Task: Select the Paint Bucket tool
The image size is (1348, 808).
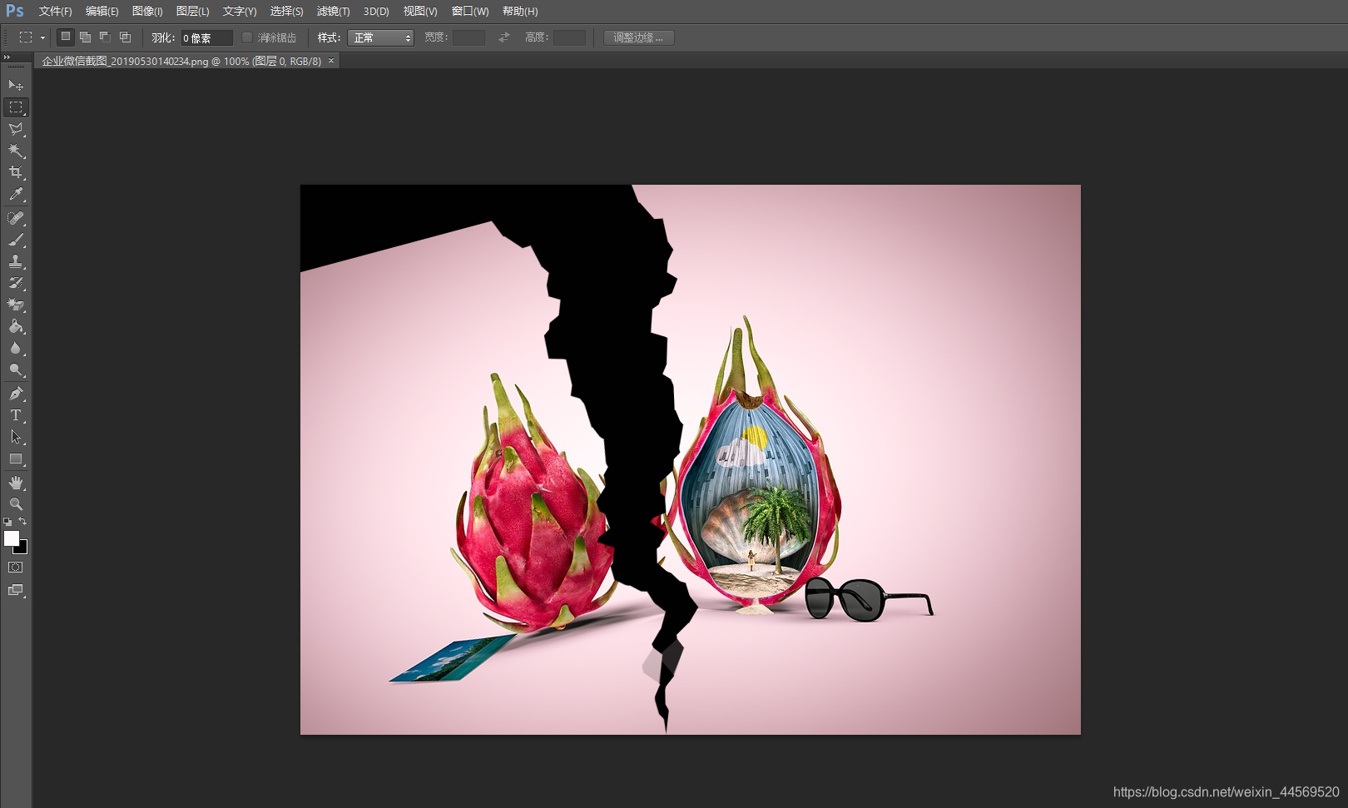Action: coord(16,326)
